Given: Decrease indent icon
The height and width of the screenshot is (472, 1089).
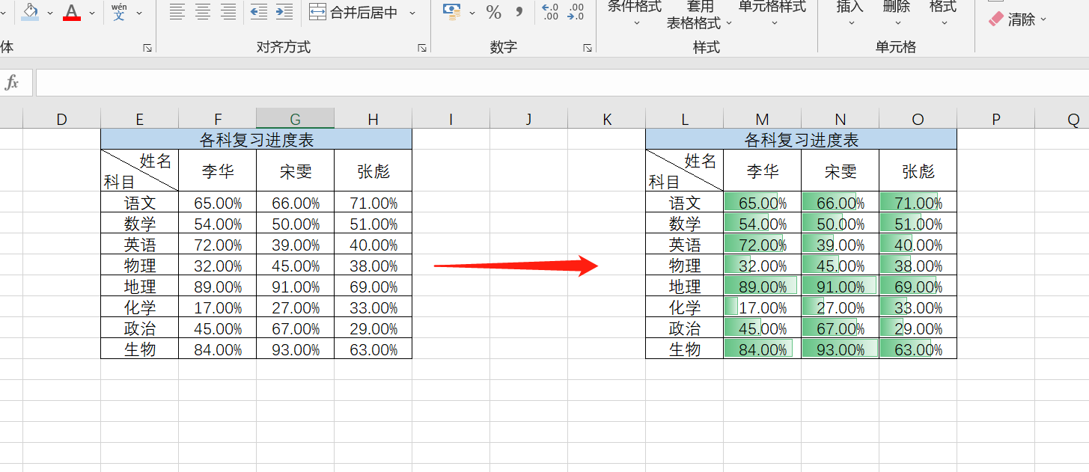Looking at the screenshot, I should pyautogui.click(x=259, y=12).
